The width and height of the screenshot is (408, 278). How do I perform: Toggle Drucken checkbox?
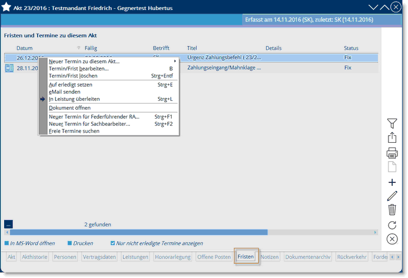pyautogui.click(x=70, y=243)
